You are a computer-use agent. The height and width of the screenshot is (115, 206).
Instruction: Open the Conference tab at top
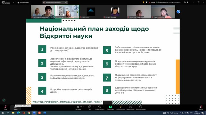(23, 2)
